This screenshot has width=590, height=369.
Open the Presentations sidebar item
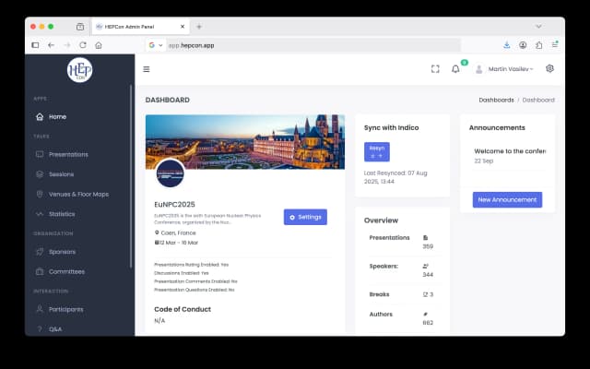click(x=67, y=155)
